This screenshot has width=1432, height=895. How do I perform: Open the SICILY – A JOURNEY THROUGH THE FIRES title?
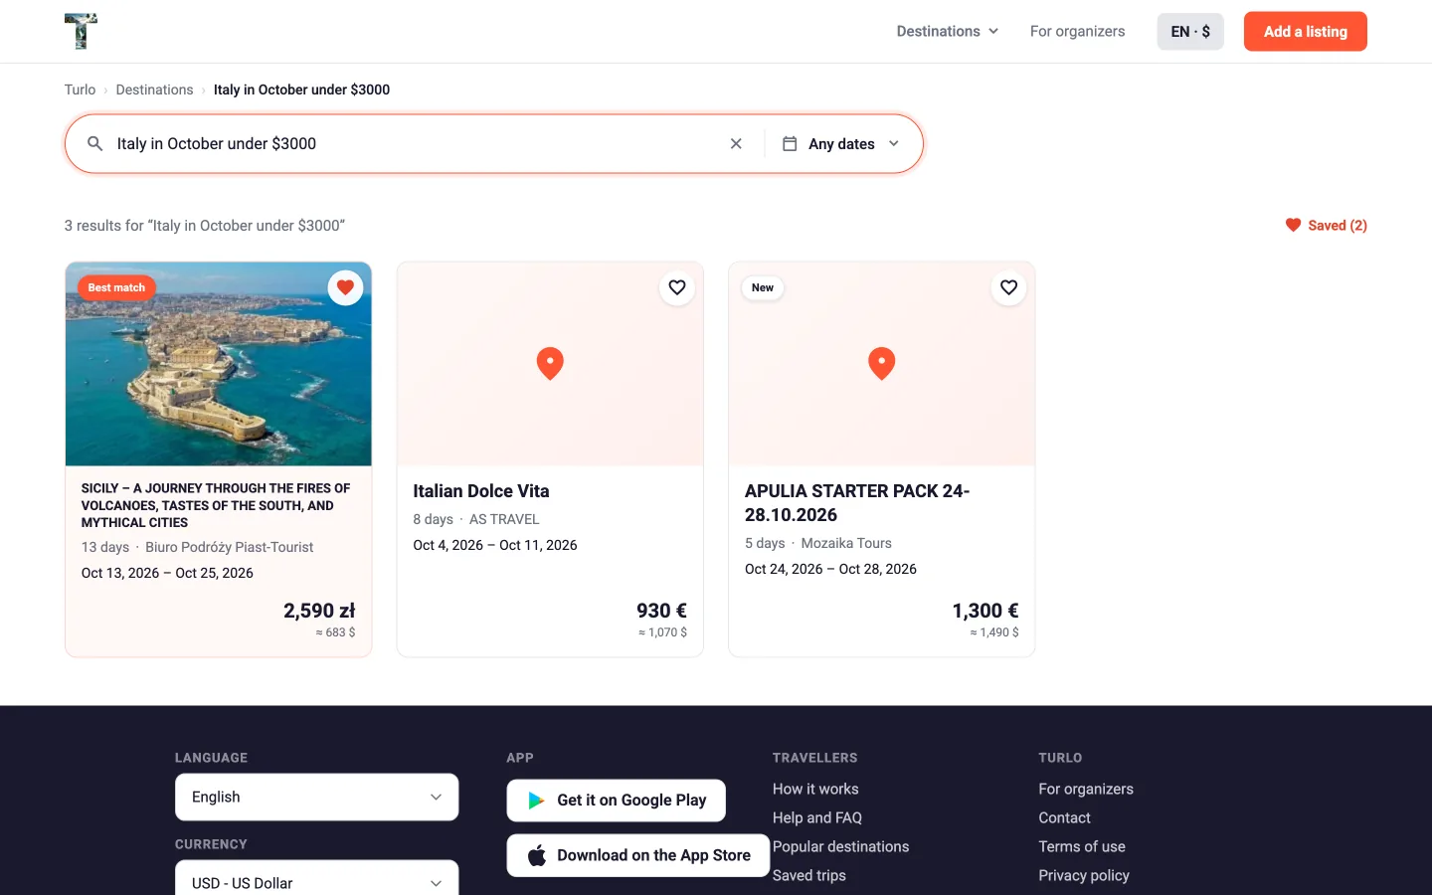(216, 505)
